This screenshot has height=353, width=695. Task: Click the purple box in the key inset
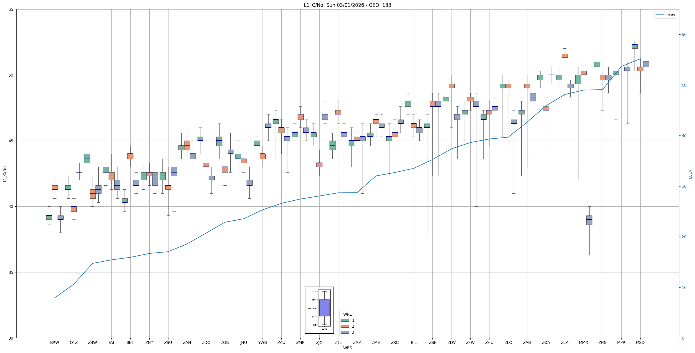pyautogui.click(x=324, y=308)
